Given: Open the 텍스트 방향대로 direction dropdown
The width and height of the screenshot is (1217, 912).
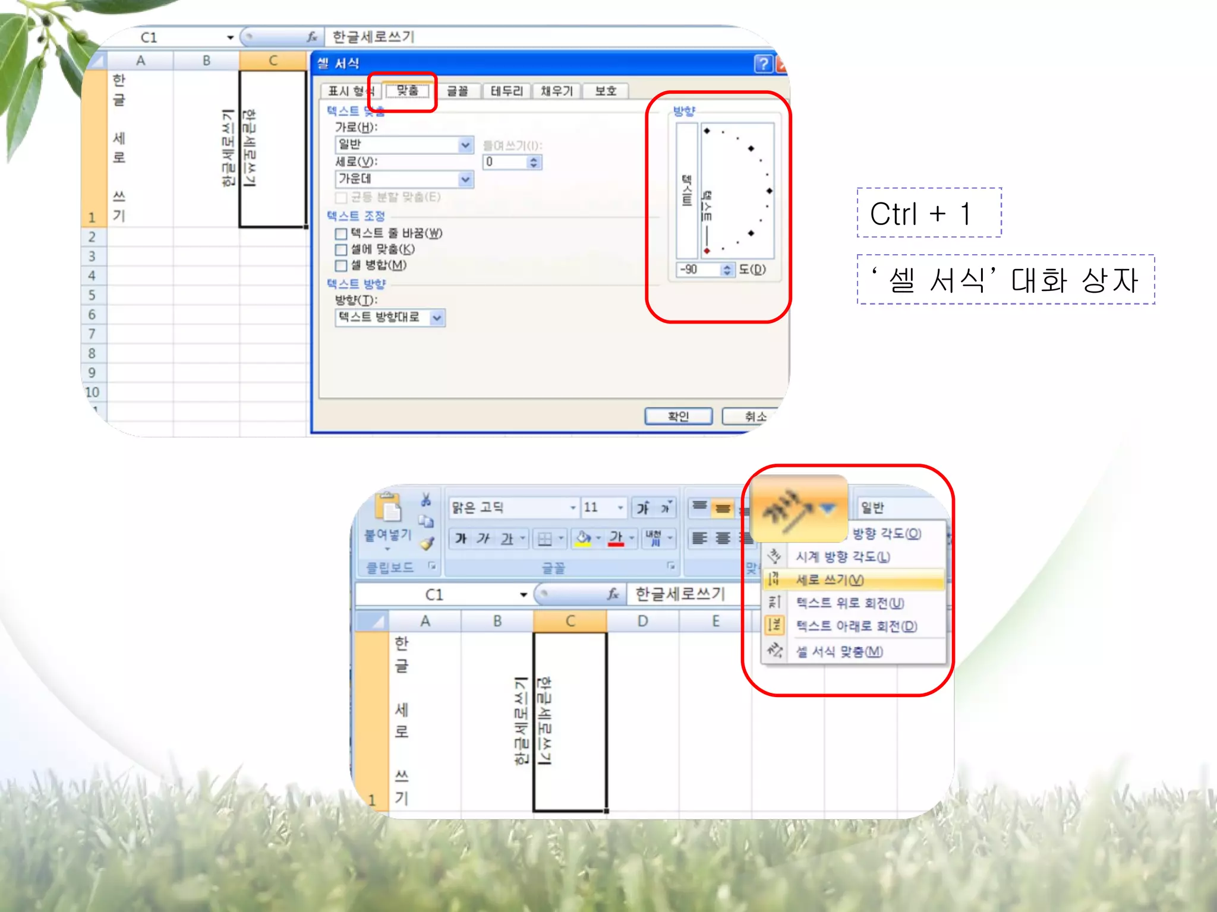Looking at the screenshot, I should [437, 318].
